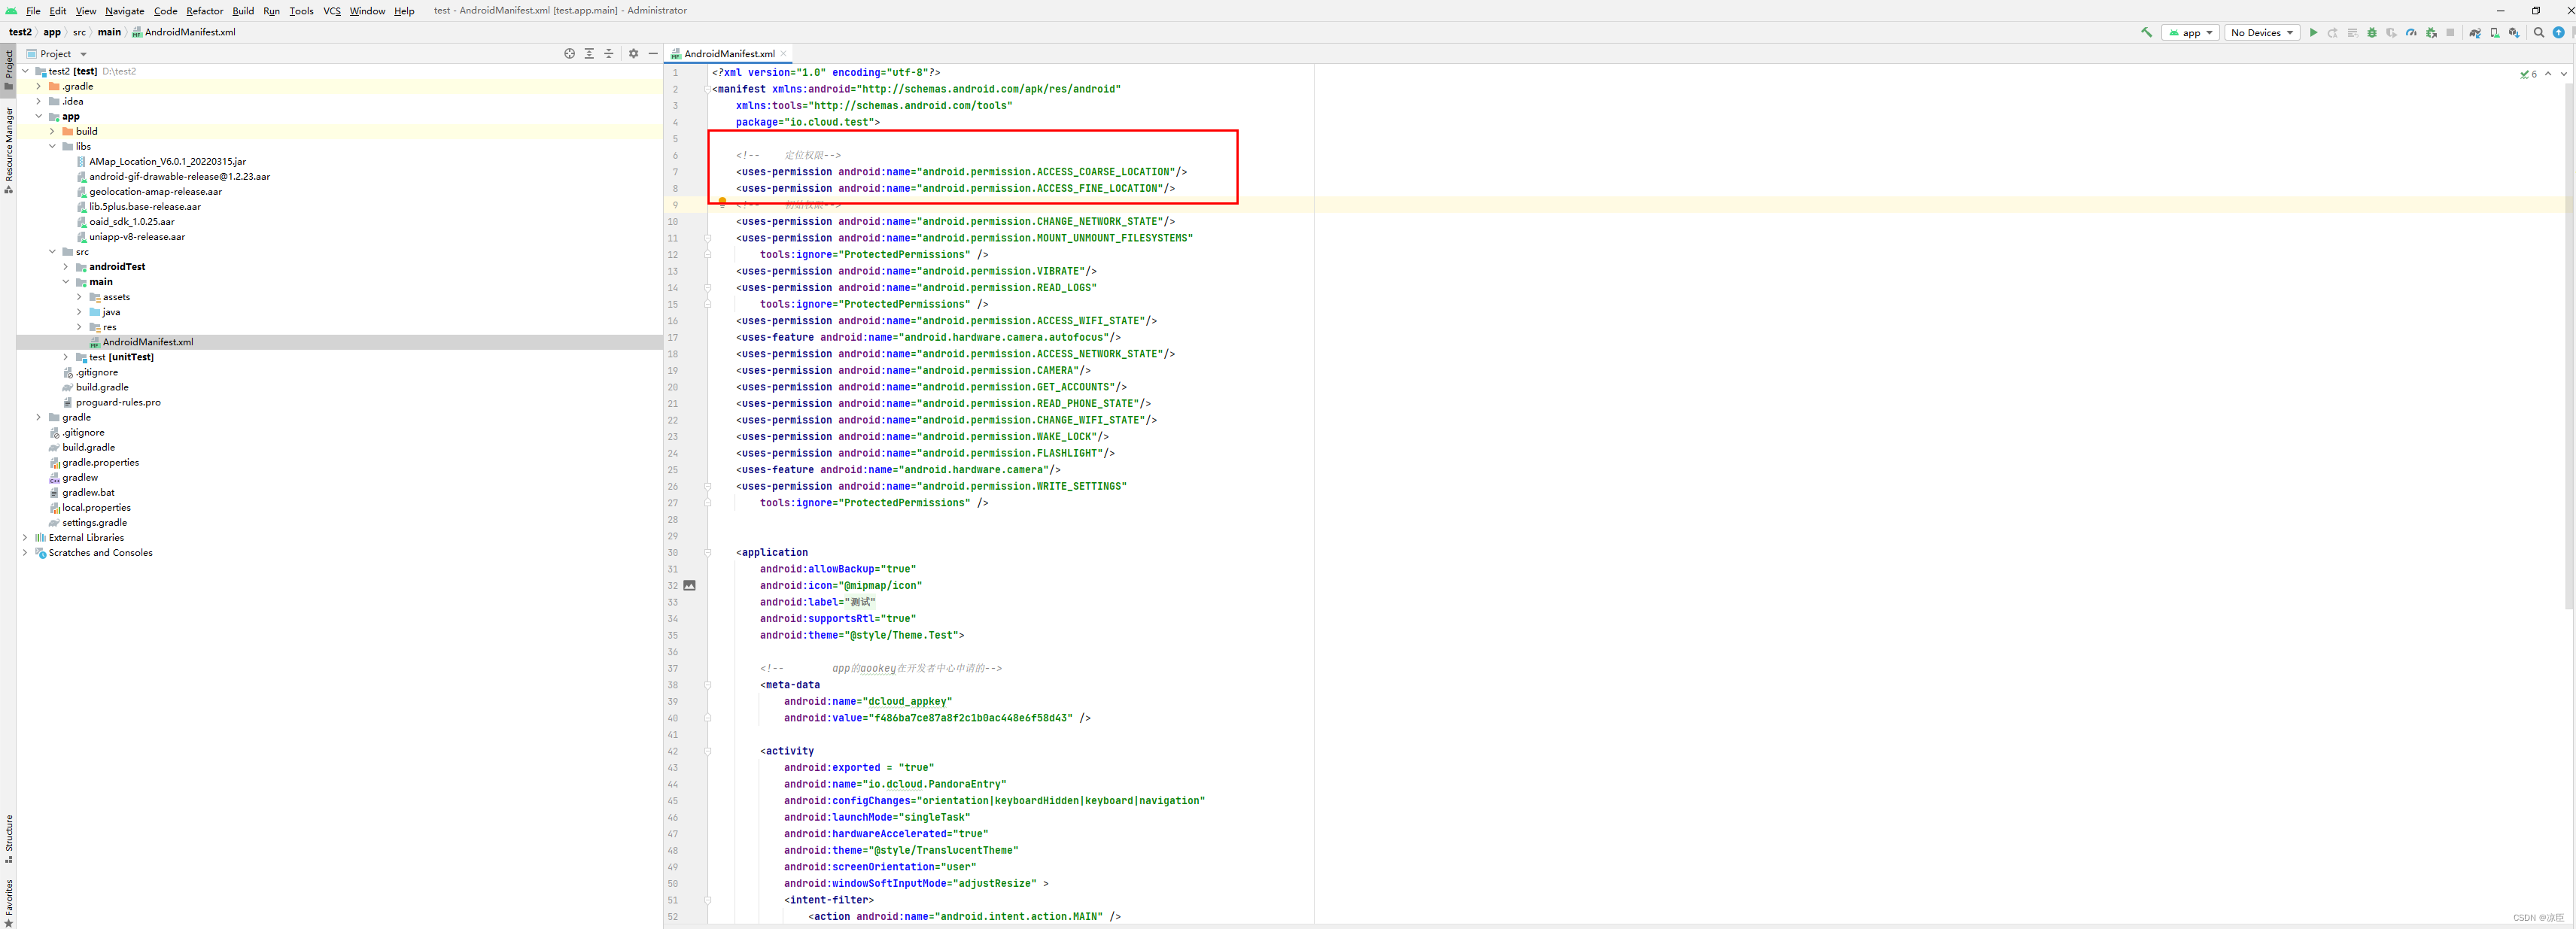Sync project with Gradle files icon
The image size is (2576, 929).
tap(2475, 32)
